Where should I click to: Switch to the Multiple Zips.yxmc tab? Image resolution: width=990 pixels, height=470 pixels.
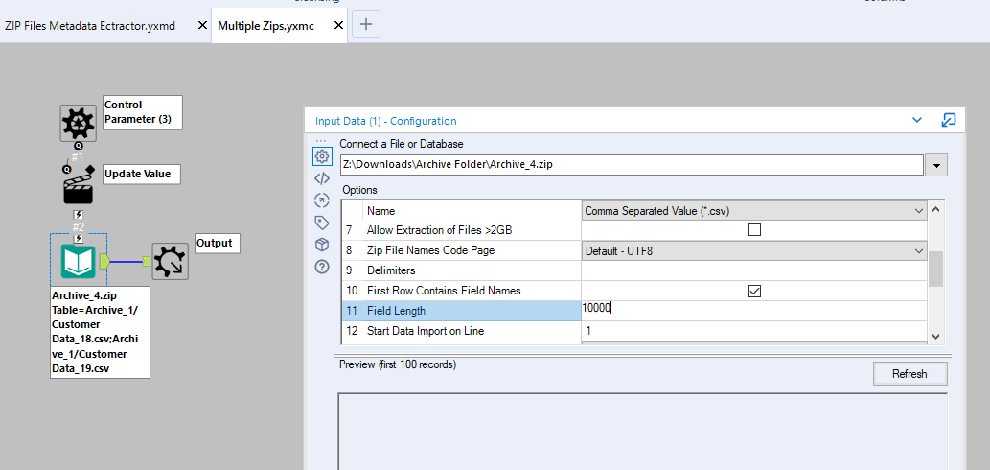point(267,26)
